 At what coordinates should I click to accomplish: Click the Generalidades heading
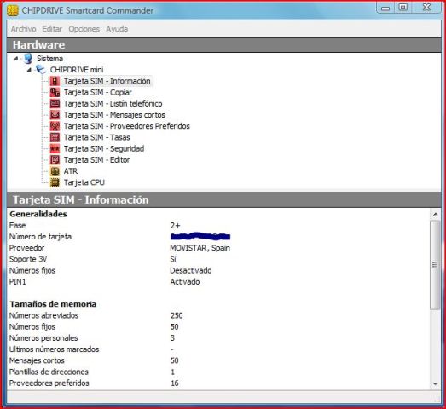point(38,214)
